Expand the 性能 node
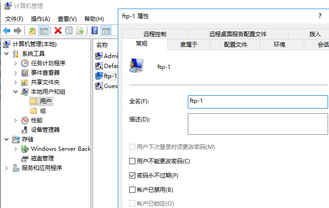 point(16,120)
